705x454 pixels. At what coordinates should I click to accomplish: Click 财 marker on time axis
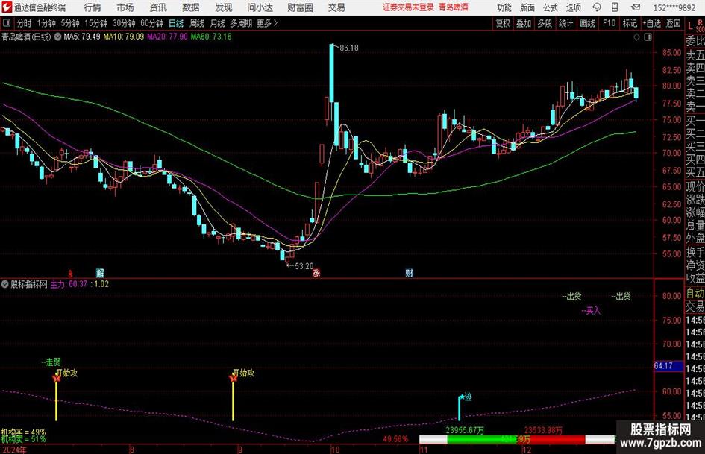click(409, 272)
